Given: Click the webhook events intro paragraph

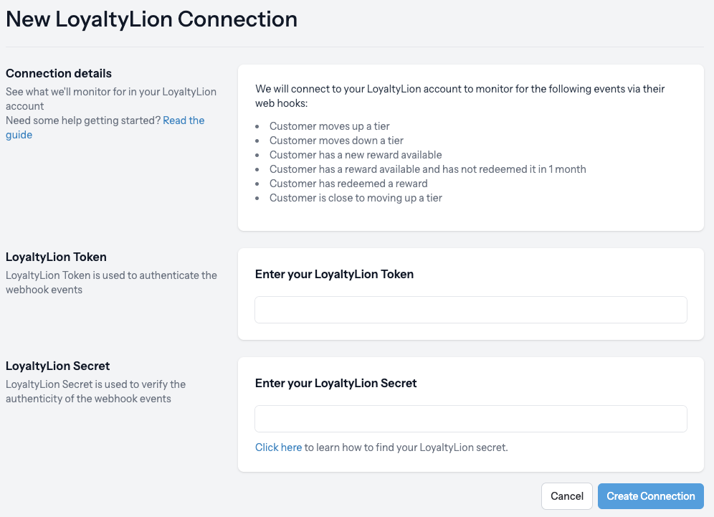Looking at the screenshot, I should pyautogui.click(x=460, y=96).
